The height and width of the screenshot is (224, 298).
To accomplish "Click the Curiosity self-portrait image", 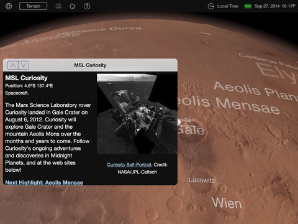I will pos(137,114).
